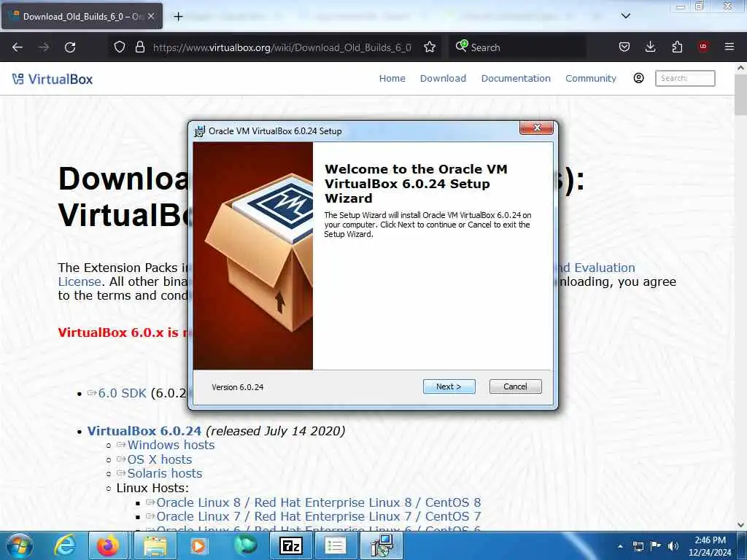
Task: Click the URL address bar
Action: tap(282, 47)
